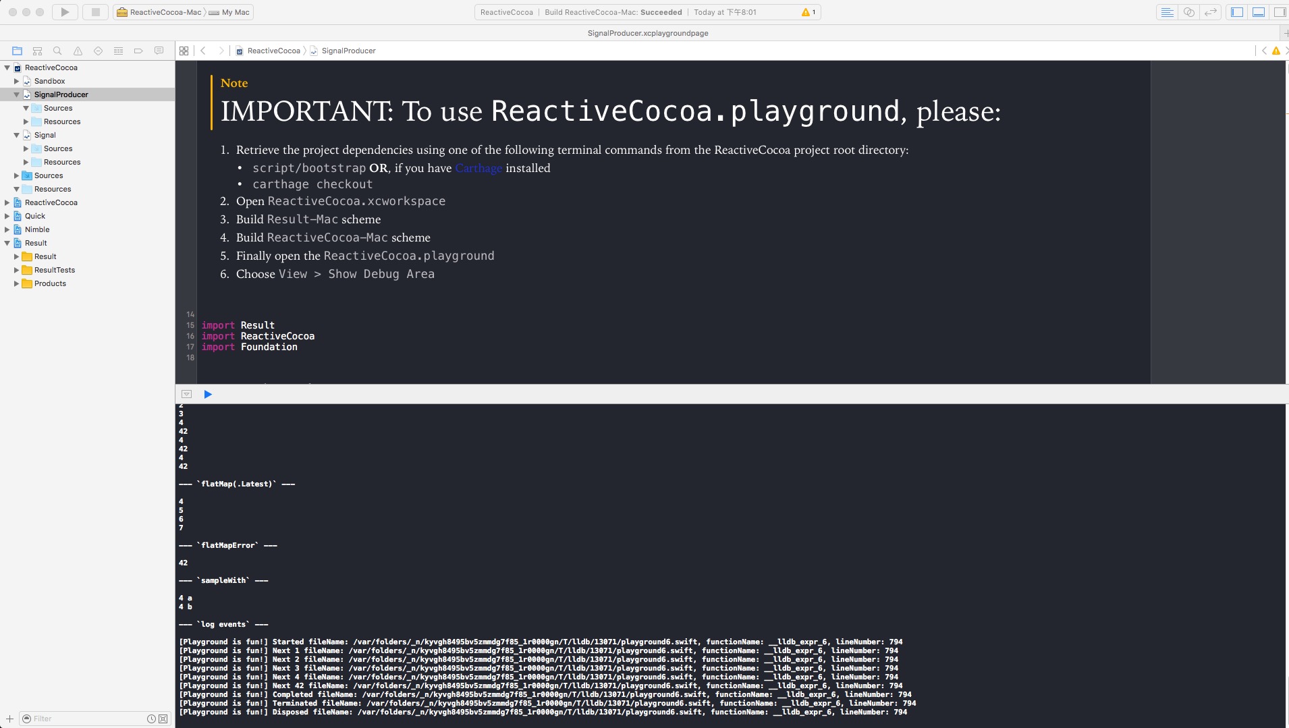Expand the Nimble project

7,229
